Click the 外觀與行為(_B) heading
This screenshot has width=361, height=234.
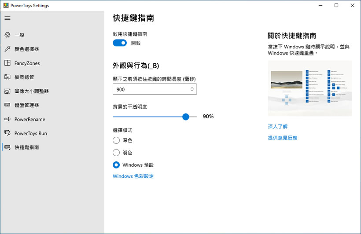(136, 66)
